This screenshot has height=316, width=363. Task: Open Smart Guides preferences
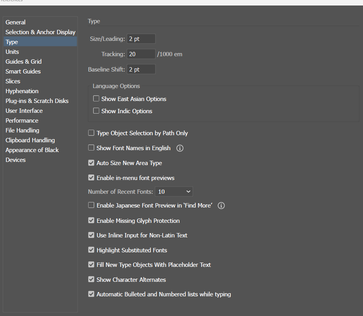(x=40, y=72)
